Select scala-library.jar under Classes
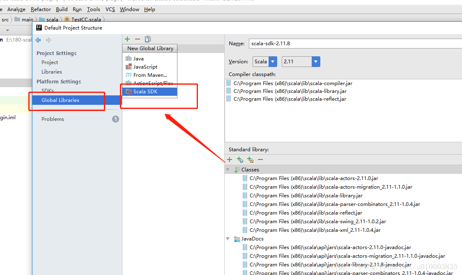 306,195
